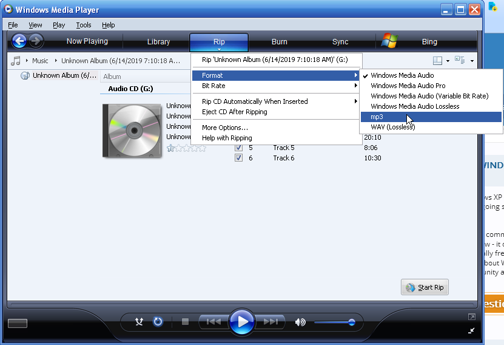Viewport: 504px width, 345px height.
Task: Expand the Bit Rate submenu
Action: (x=276, y=86)
